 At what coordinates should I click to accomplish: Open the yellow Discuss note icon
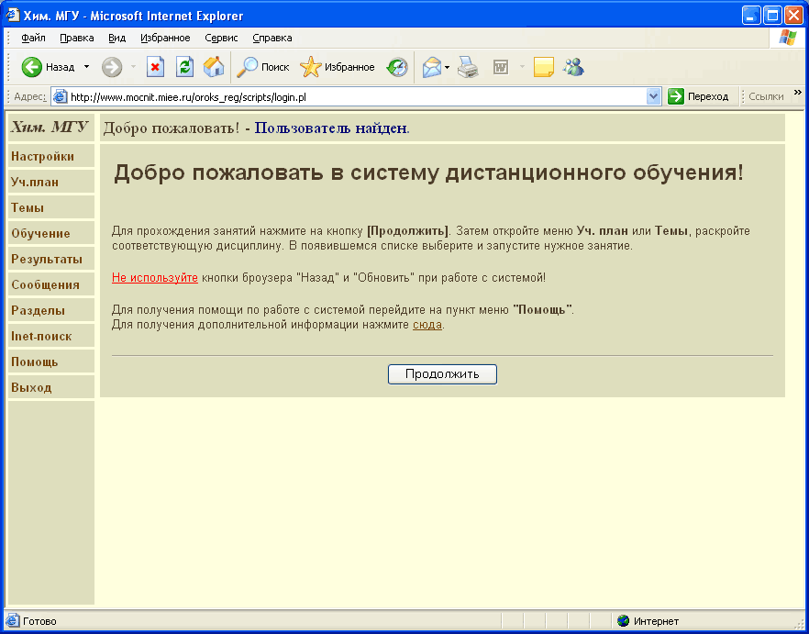pyautogui.click(x=543, y=67)
